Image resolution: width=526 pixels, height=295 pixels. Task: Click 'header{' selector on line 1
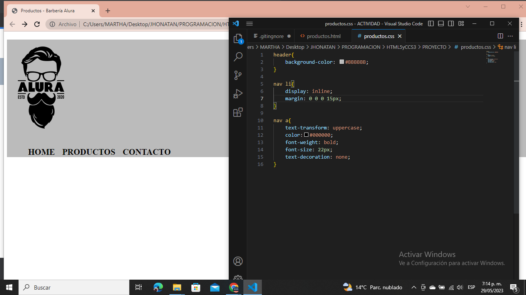(x=283, y=55)
